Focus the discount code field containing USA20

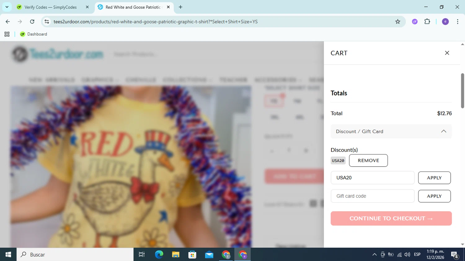click(x=372, y=178)
